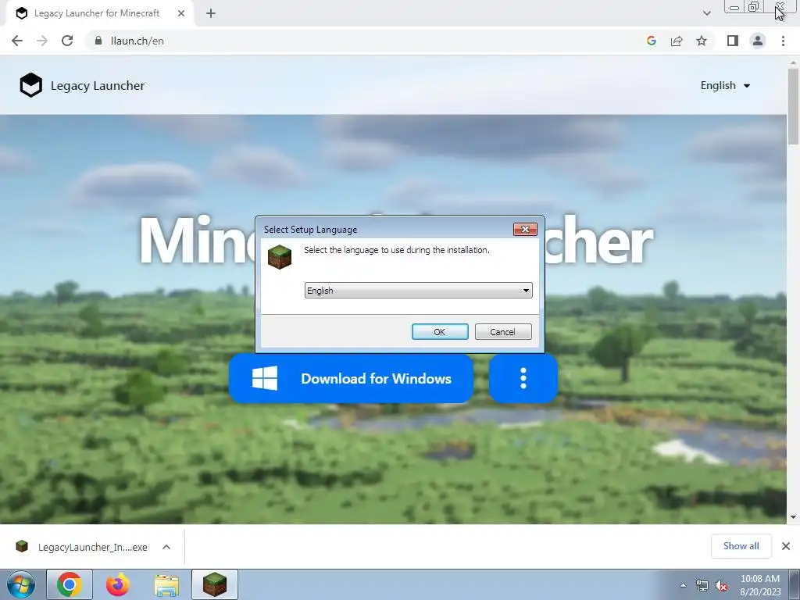Click Show all downloads
Viewport: 800px width, 600px height.
[x=741, y=546]
